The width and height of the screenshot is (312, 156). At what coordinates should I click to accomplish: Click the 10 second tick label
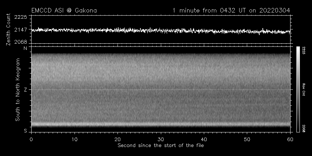click(x=75, y=139)
